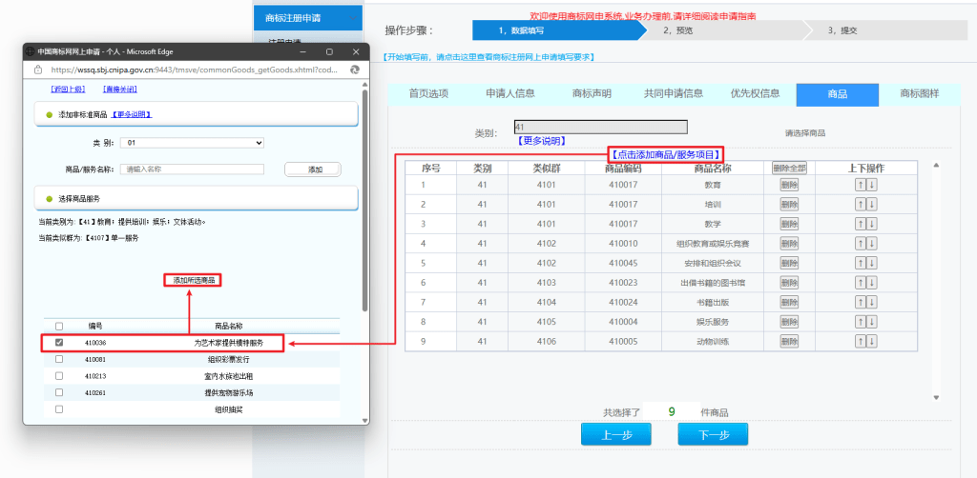
Task: Move row 1 教育 down with arrow
Action: [x=872, y=186]
